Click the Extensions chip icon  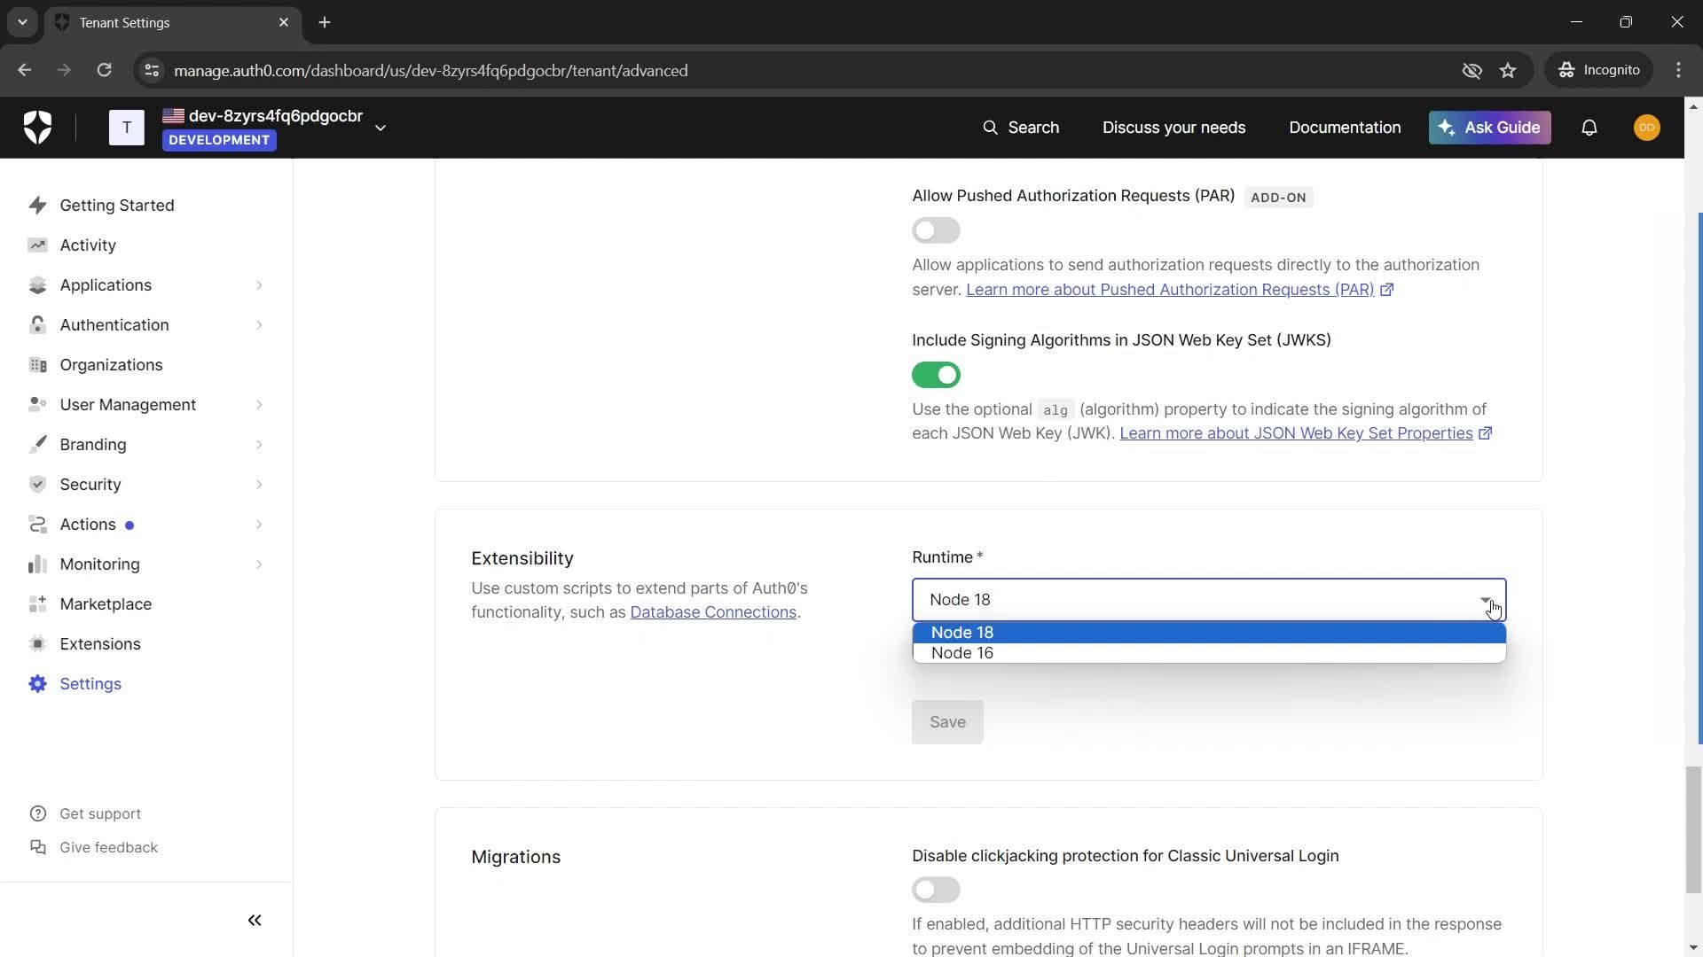(37, 644)
